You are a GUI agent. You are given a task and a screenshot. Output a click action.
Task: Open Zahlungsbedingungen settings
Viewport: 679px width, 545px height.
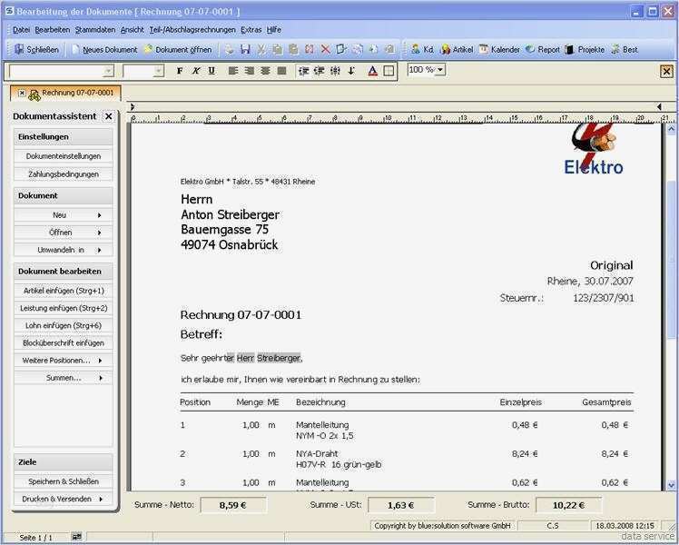(64, 174)
